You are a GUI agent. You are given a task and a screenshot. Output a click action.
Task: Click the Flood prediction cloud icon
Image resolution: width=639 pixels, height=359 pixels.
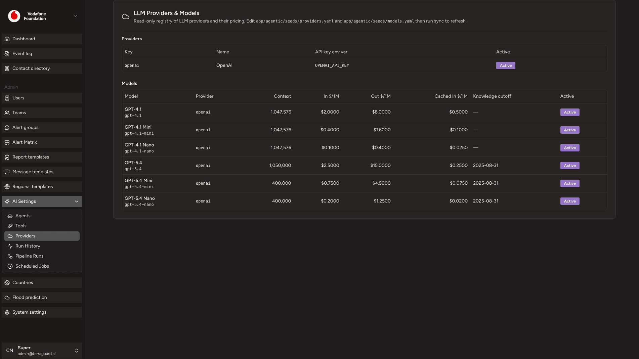[x=7, y=298]
